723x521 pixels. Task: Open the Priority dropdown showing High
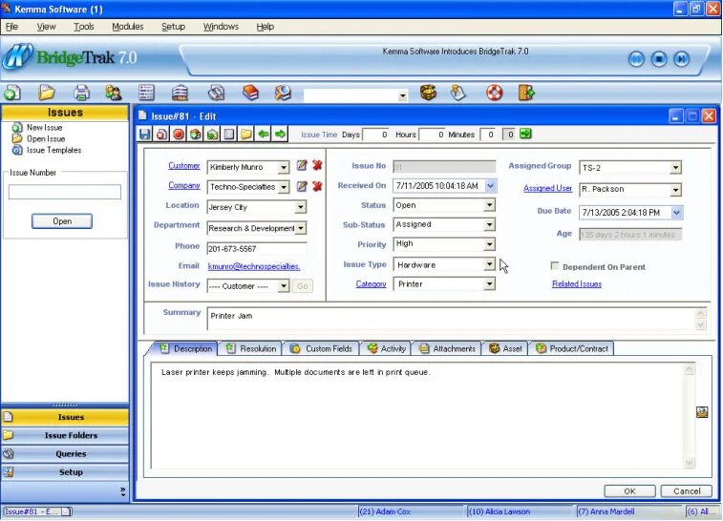(489, 244)
